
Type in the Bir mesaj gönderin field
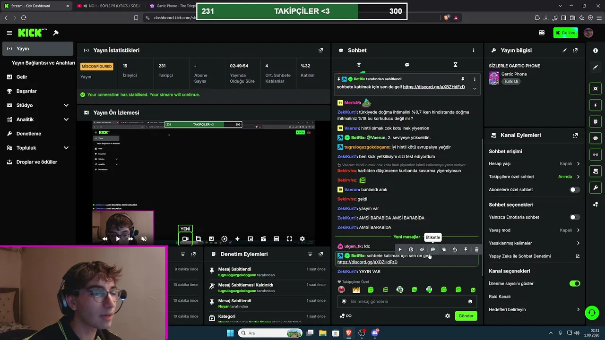coord(406,301)
